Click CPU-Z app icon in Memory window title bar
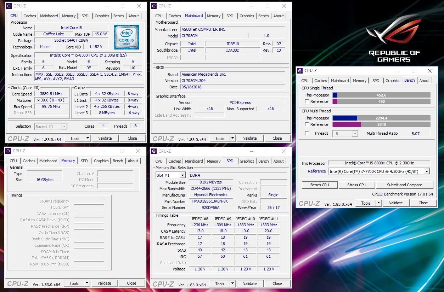The height and width of the screenshot is (292, 444). click(8, 151)
